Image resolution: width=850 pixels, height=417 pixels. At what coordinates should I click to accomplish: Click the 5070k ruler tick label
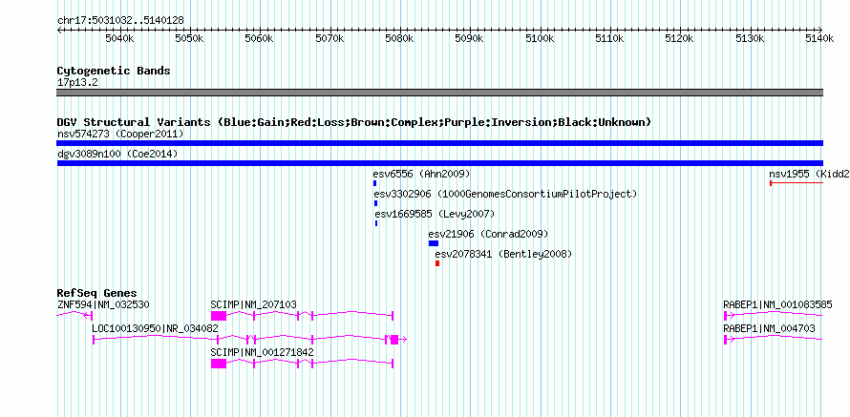click(x=329, y=39)
